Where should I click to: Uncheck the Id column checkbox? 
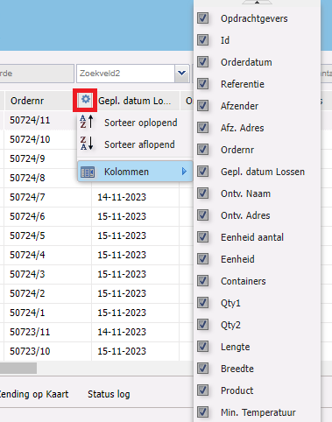pos(202,40)
